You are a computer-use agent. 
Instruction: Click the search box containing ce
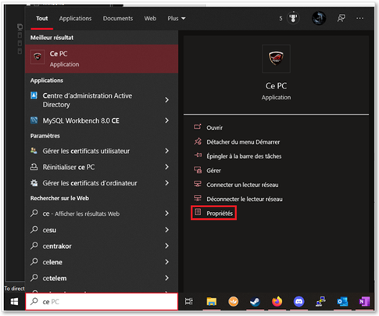click(102, 302)
